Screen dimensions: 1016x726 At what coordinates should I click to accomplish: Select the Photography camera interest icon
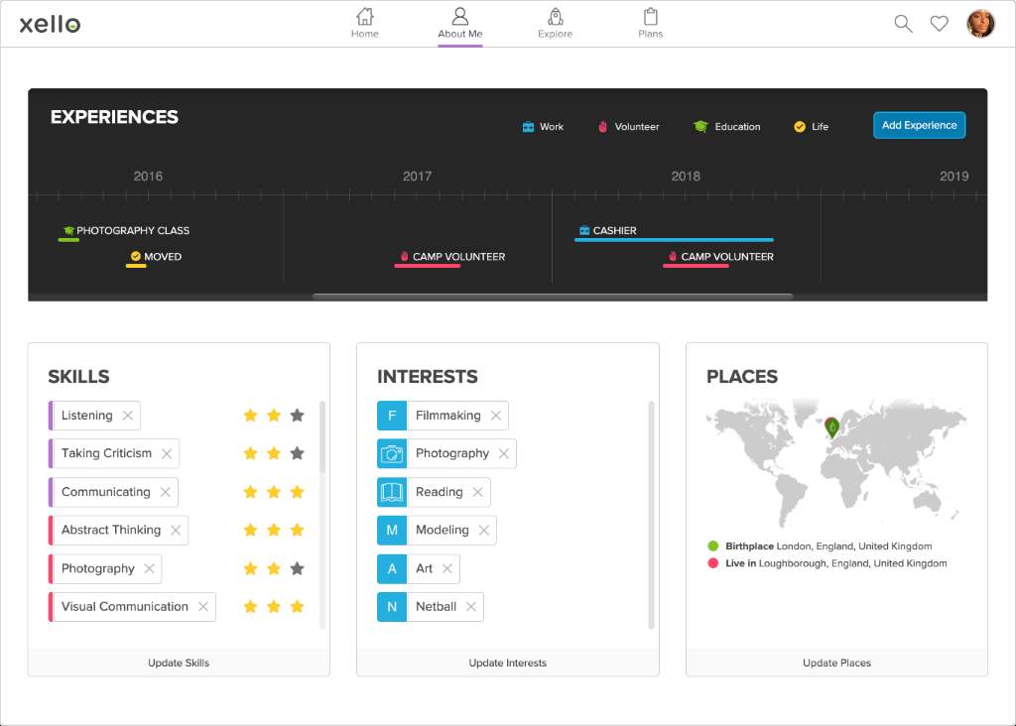click(391, 453)
